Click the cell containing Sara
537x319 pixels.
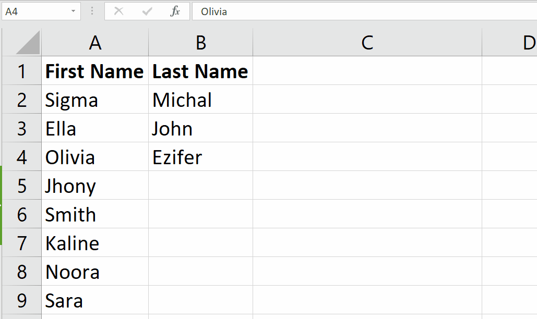pos(94,301)
